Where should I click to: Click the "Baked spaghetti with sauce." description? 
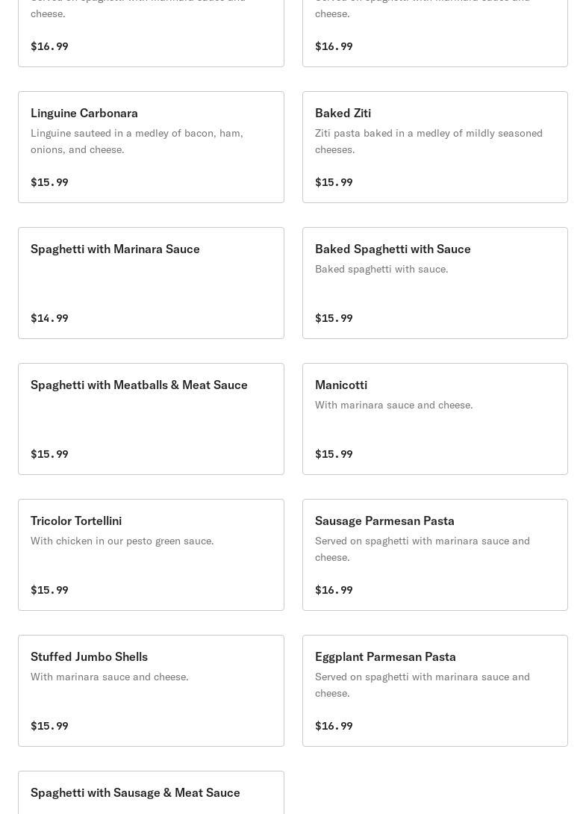pyautogui.click(x=381, y=269)
